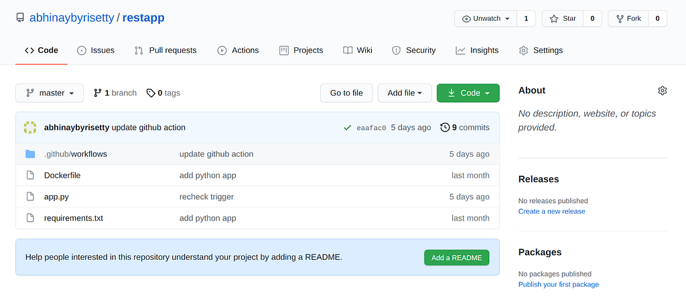686x300 pixels.
Task: View the Insights tab
Action: pyautogui.click(x=477, y=51)
